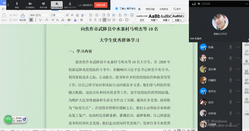
Task: Center align text
Action: [95, 20]
